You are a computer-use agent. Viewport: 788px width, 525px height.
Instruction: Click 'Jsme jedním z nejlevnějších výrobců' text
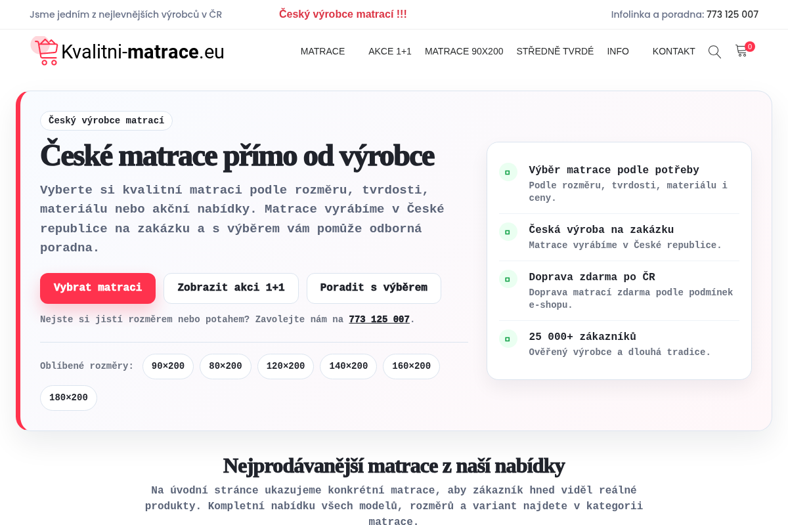click(x=125, y=14)
